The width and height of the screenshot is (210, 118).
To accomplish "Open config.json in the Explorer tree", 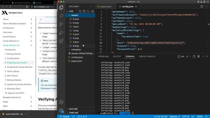I will pos(80,57).
